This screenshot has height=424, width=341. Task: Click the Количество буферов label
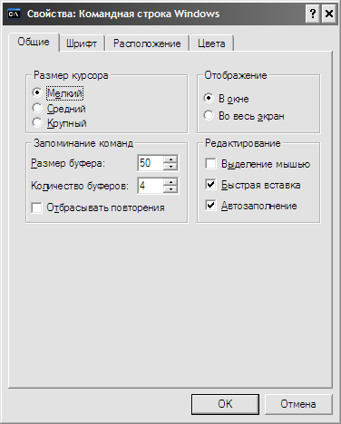click(80, 186)
